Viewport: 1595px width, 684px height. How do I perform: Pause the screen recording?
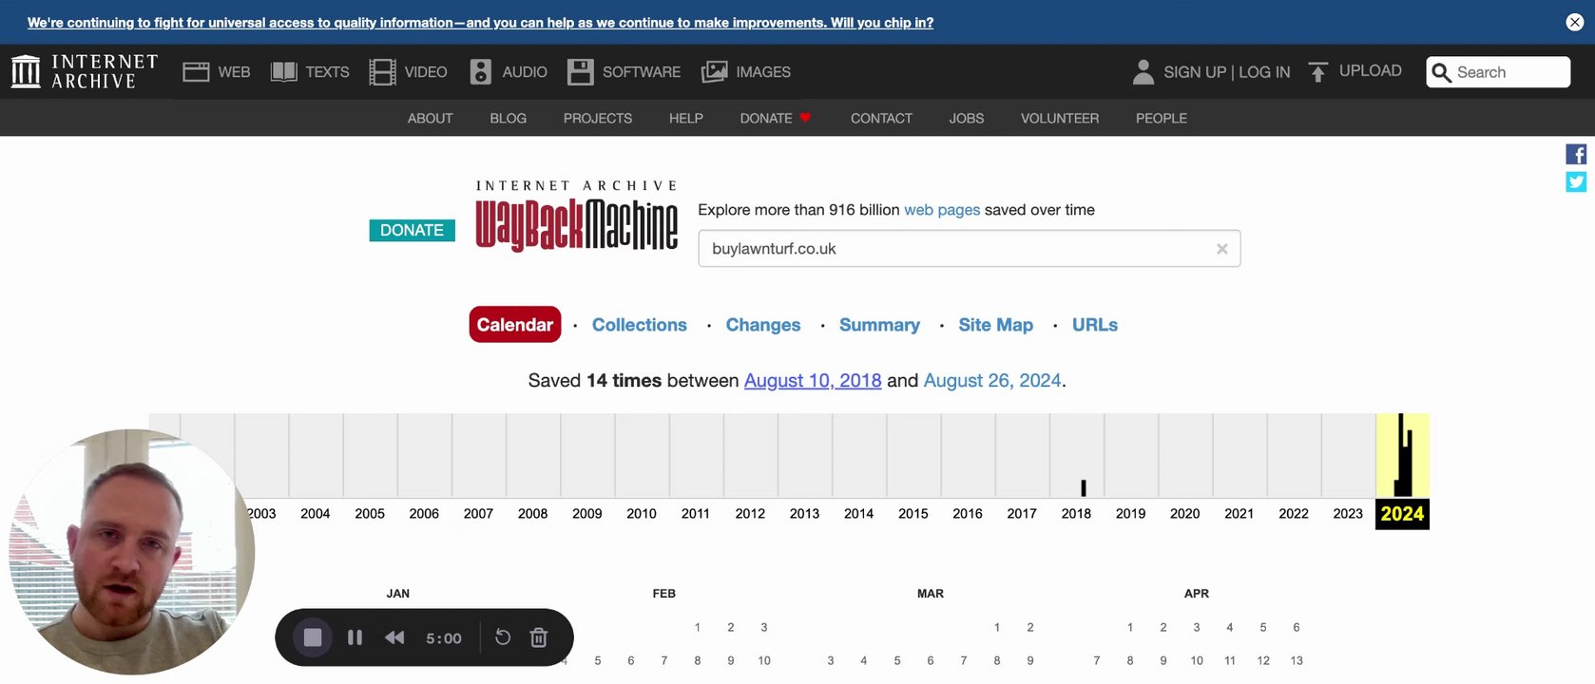[356, 637]
